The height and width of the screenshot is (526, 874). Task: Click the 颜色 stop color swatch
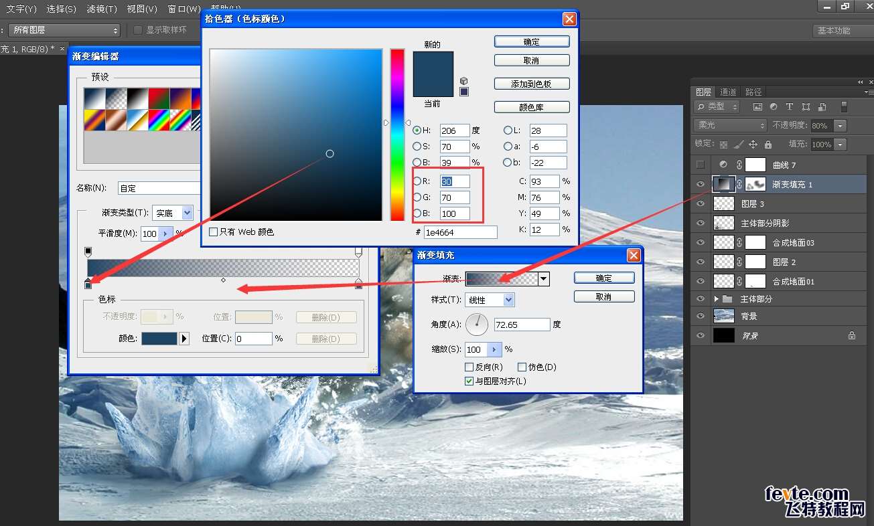[x=159, y=339]
